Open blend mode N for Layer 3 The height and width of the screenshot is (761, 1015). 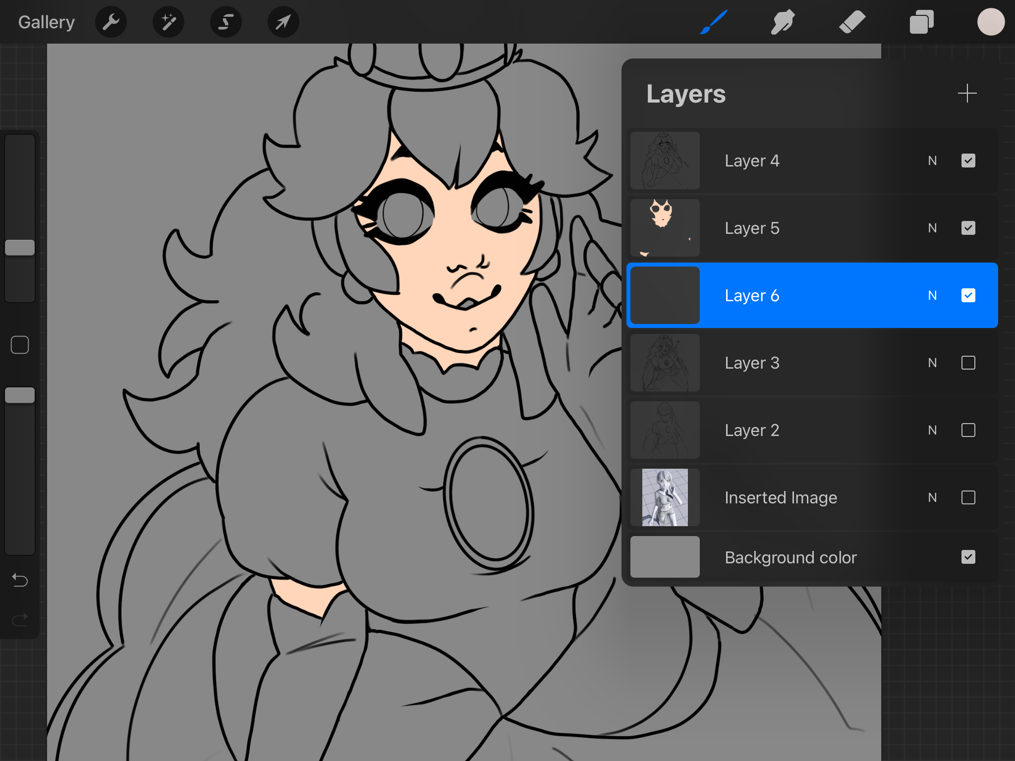click(932, 363)
